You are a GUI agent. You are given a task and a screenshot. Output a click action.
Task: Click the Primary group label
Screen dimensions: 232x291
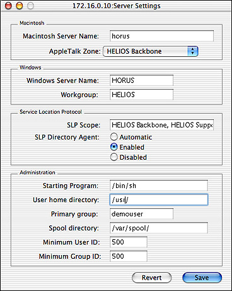74,214
